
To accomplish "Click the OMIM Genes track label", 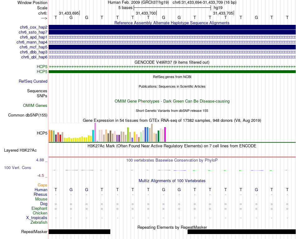I will [35, 105].
